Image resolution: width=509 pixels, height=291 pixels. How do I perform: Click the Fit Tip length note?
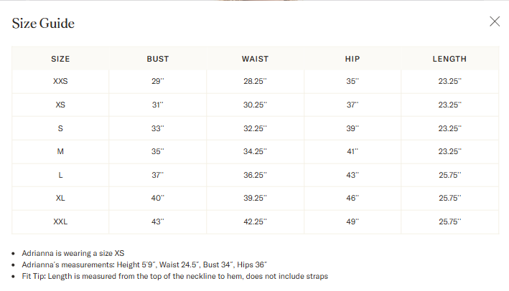click(175, 276)
